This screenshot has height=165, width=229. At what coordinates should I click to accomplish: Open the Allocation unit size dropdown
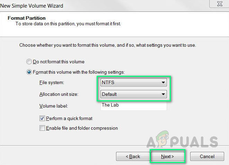(133, 94)
